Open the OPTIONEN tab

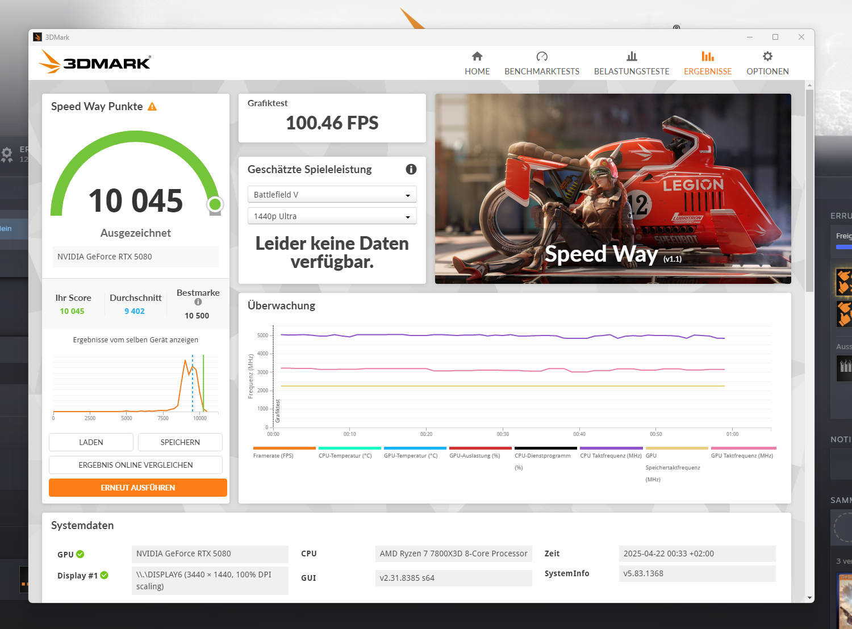click(x=767, y=64)
